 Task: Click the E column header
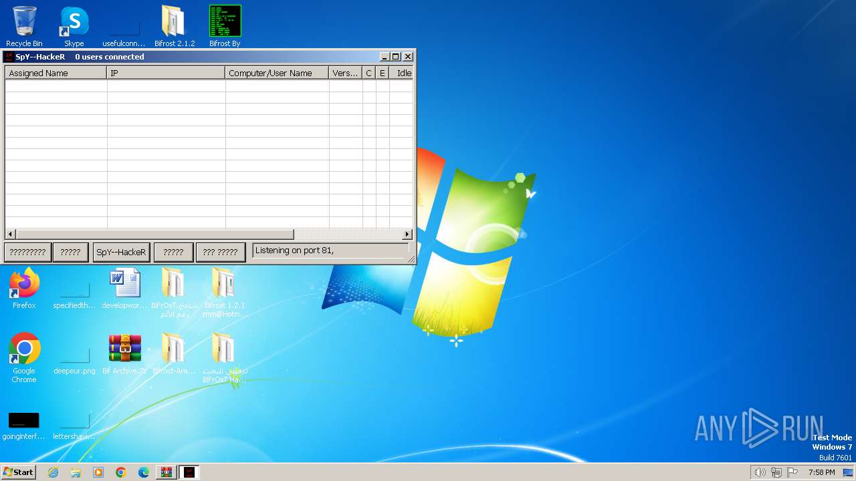[383, 73]
